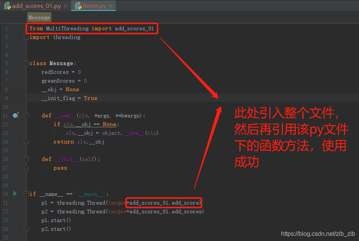Click the overridden-method gutter icon beside line 11
The height and width of the screenshot is (241, 359).
click(x=15, y=115)
